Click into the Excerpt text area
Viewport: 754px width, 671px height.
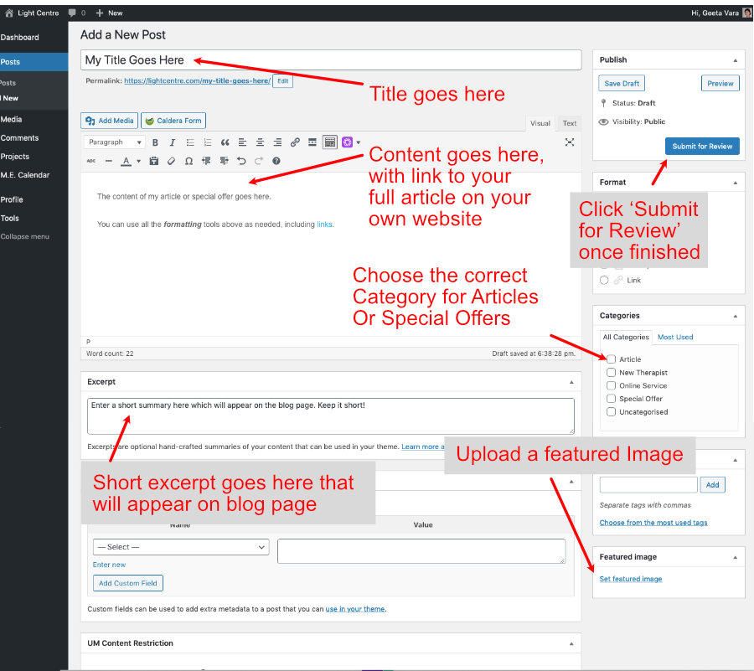(x=331, y=416)
